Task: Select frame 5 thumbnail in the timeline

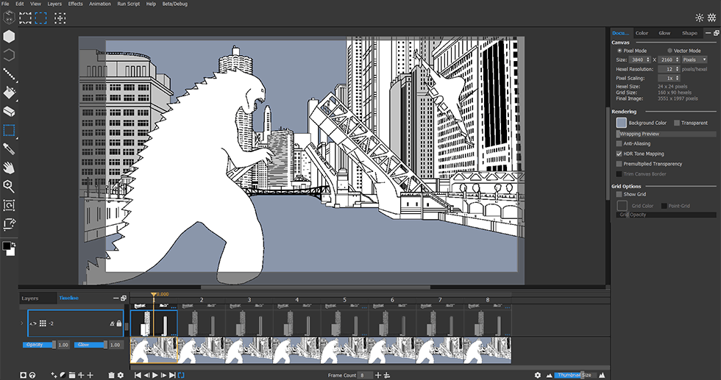Action: pos(344,350)
